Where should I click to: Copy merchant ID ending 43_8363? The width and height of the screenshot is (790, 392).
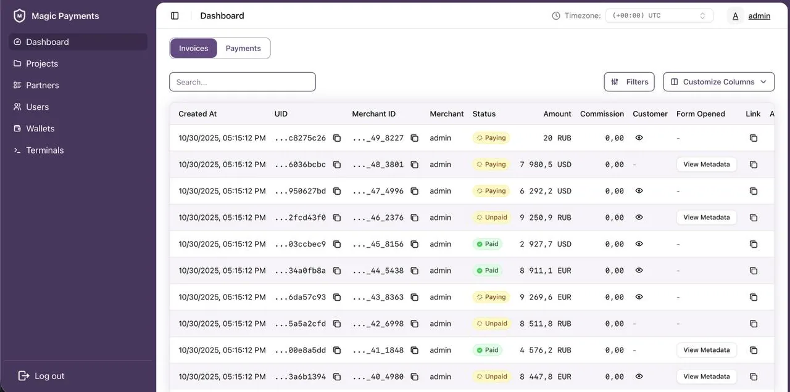(x=415, y=297)
